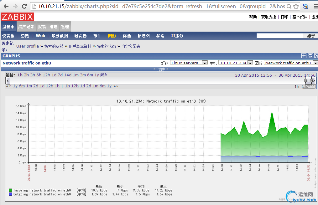
Task: Click the browser back arrow
Action: [x=6, y=7]
